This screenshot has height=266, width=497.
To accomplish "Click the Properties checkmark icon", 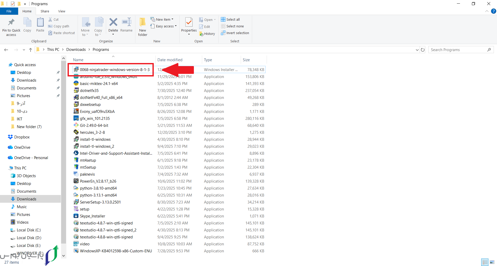I will coord(189,22).
